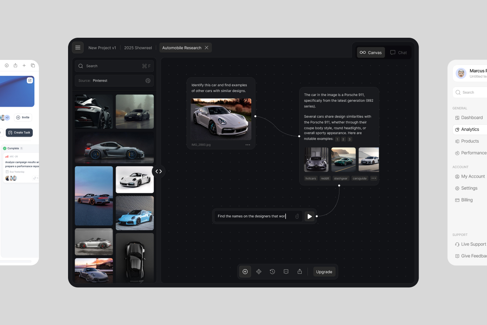Open the history clock tool
The height and width of the screenshot is (325, 487).
coord(272,272)
